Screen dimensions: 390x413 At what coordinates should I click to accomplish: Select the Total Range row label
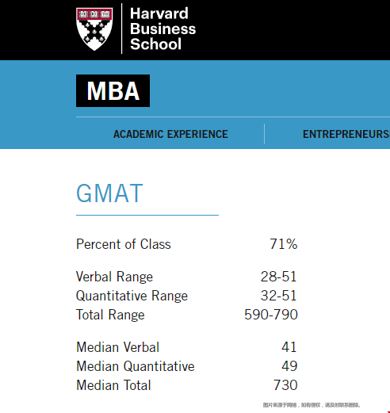click(110, 315)
